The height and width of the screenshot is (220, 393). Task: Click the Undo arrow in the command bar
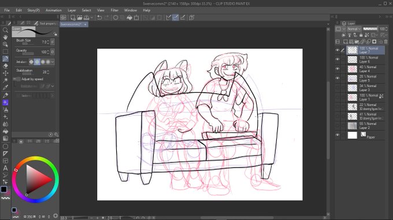pyautogui.click(x=99, y=17)
